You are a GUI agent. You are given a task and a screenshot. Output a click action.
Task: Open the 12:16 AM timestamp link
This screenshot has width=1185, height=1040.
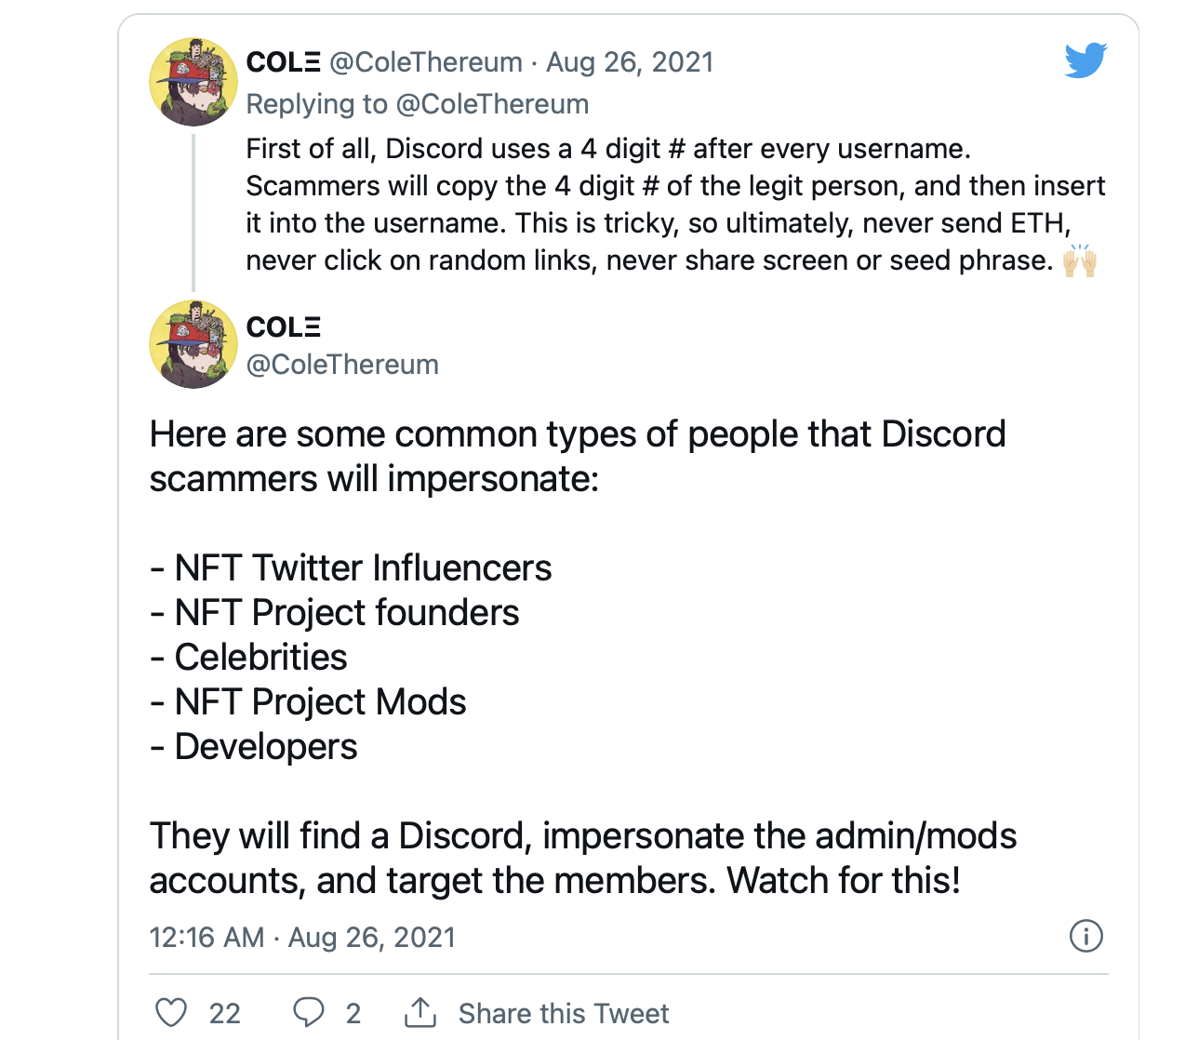pos(206,937)
